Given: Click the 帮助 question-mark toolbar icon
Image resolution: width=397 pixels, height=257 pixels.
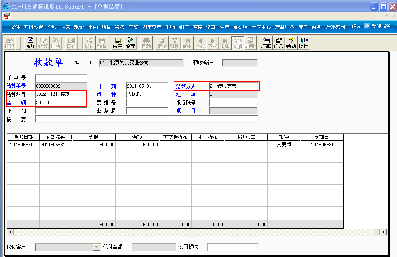Looking at the screenshot, I should point(291,43).
